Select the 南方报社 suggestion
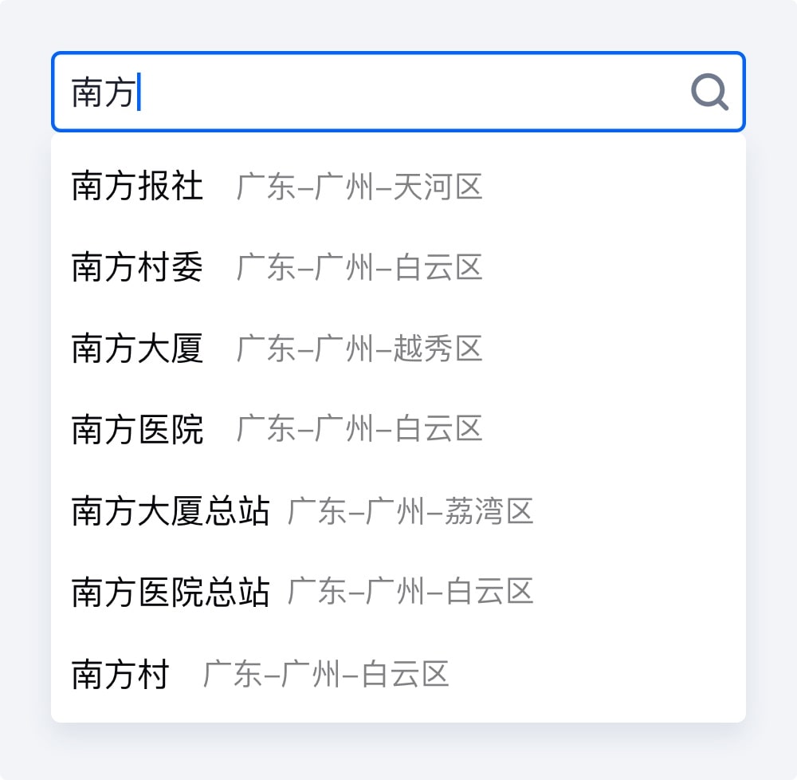797x780 pixels. [x=137, y=187]
